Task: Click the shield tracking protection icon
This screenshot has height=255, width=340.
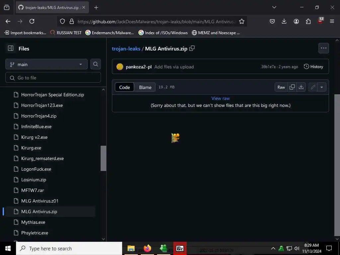Action: click(x=62, y=21)
